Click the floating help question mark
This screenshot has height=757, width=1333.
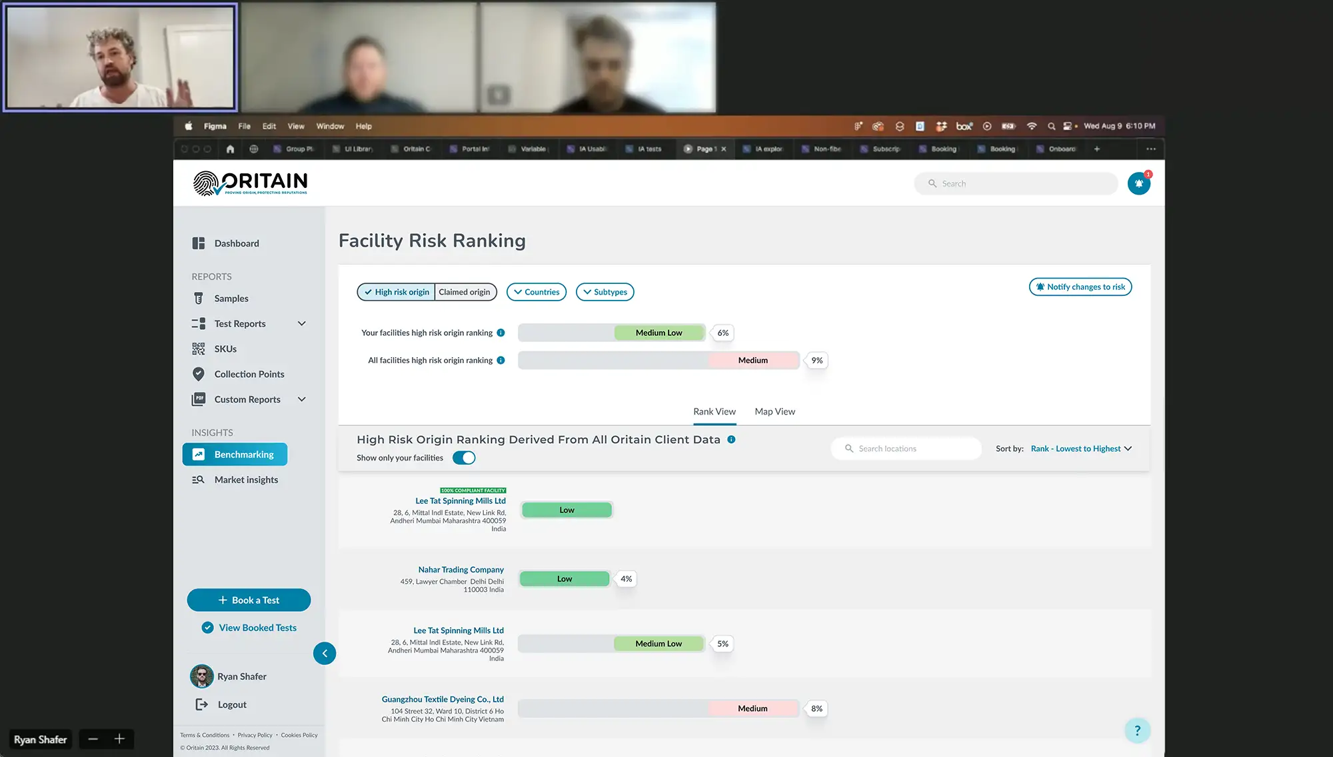(x=1137, y=730)
